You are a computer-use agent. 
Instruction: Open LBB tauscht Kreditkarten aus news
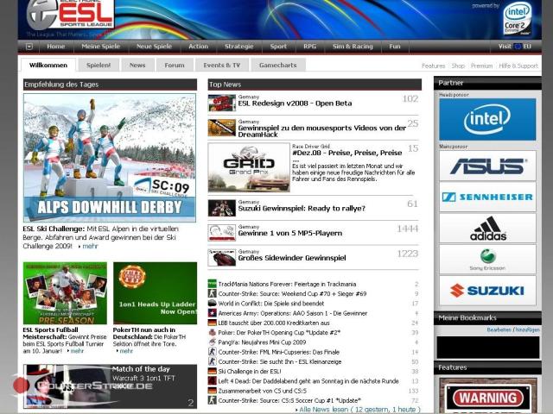pyautogui.click(x=274, y=323)
